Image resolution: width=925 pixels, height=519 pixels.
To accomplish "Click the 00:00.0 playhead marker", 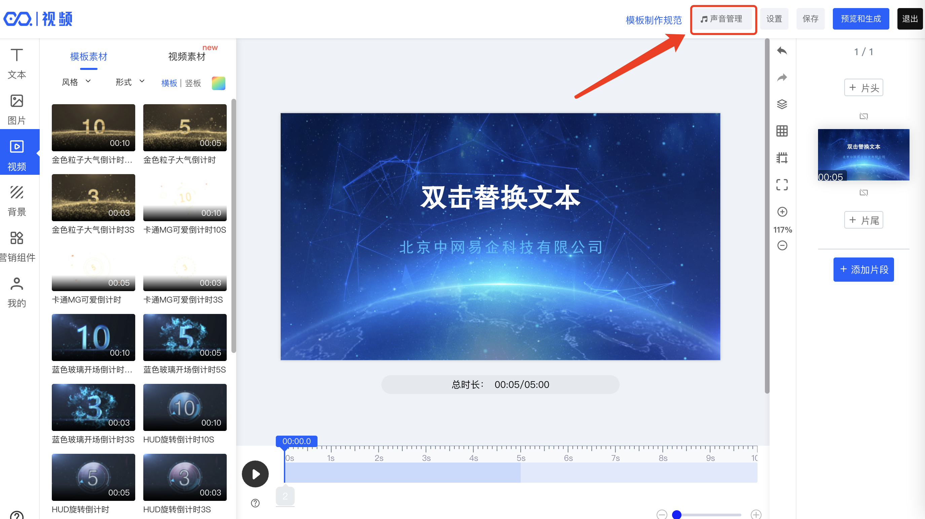I will pos(296,441).
